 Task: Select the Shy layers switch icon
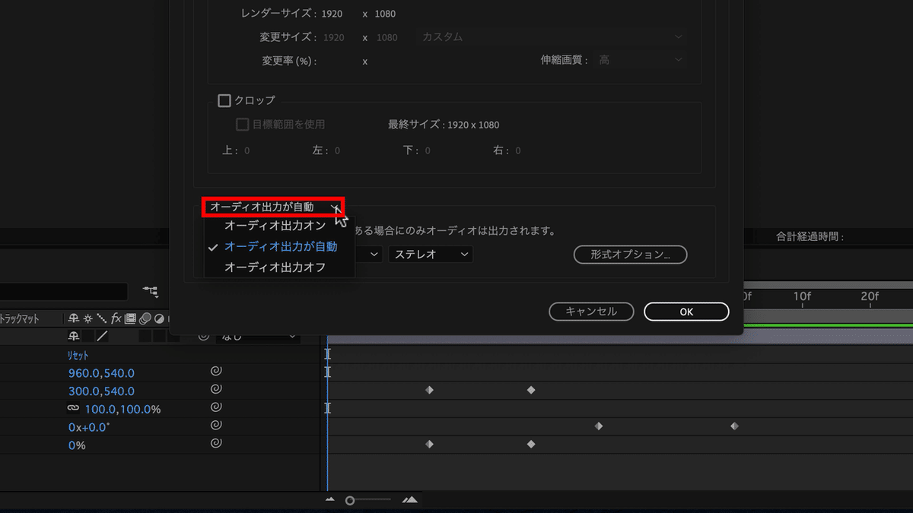[x=73, y=318]
